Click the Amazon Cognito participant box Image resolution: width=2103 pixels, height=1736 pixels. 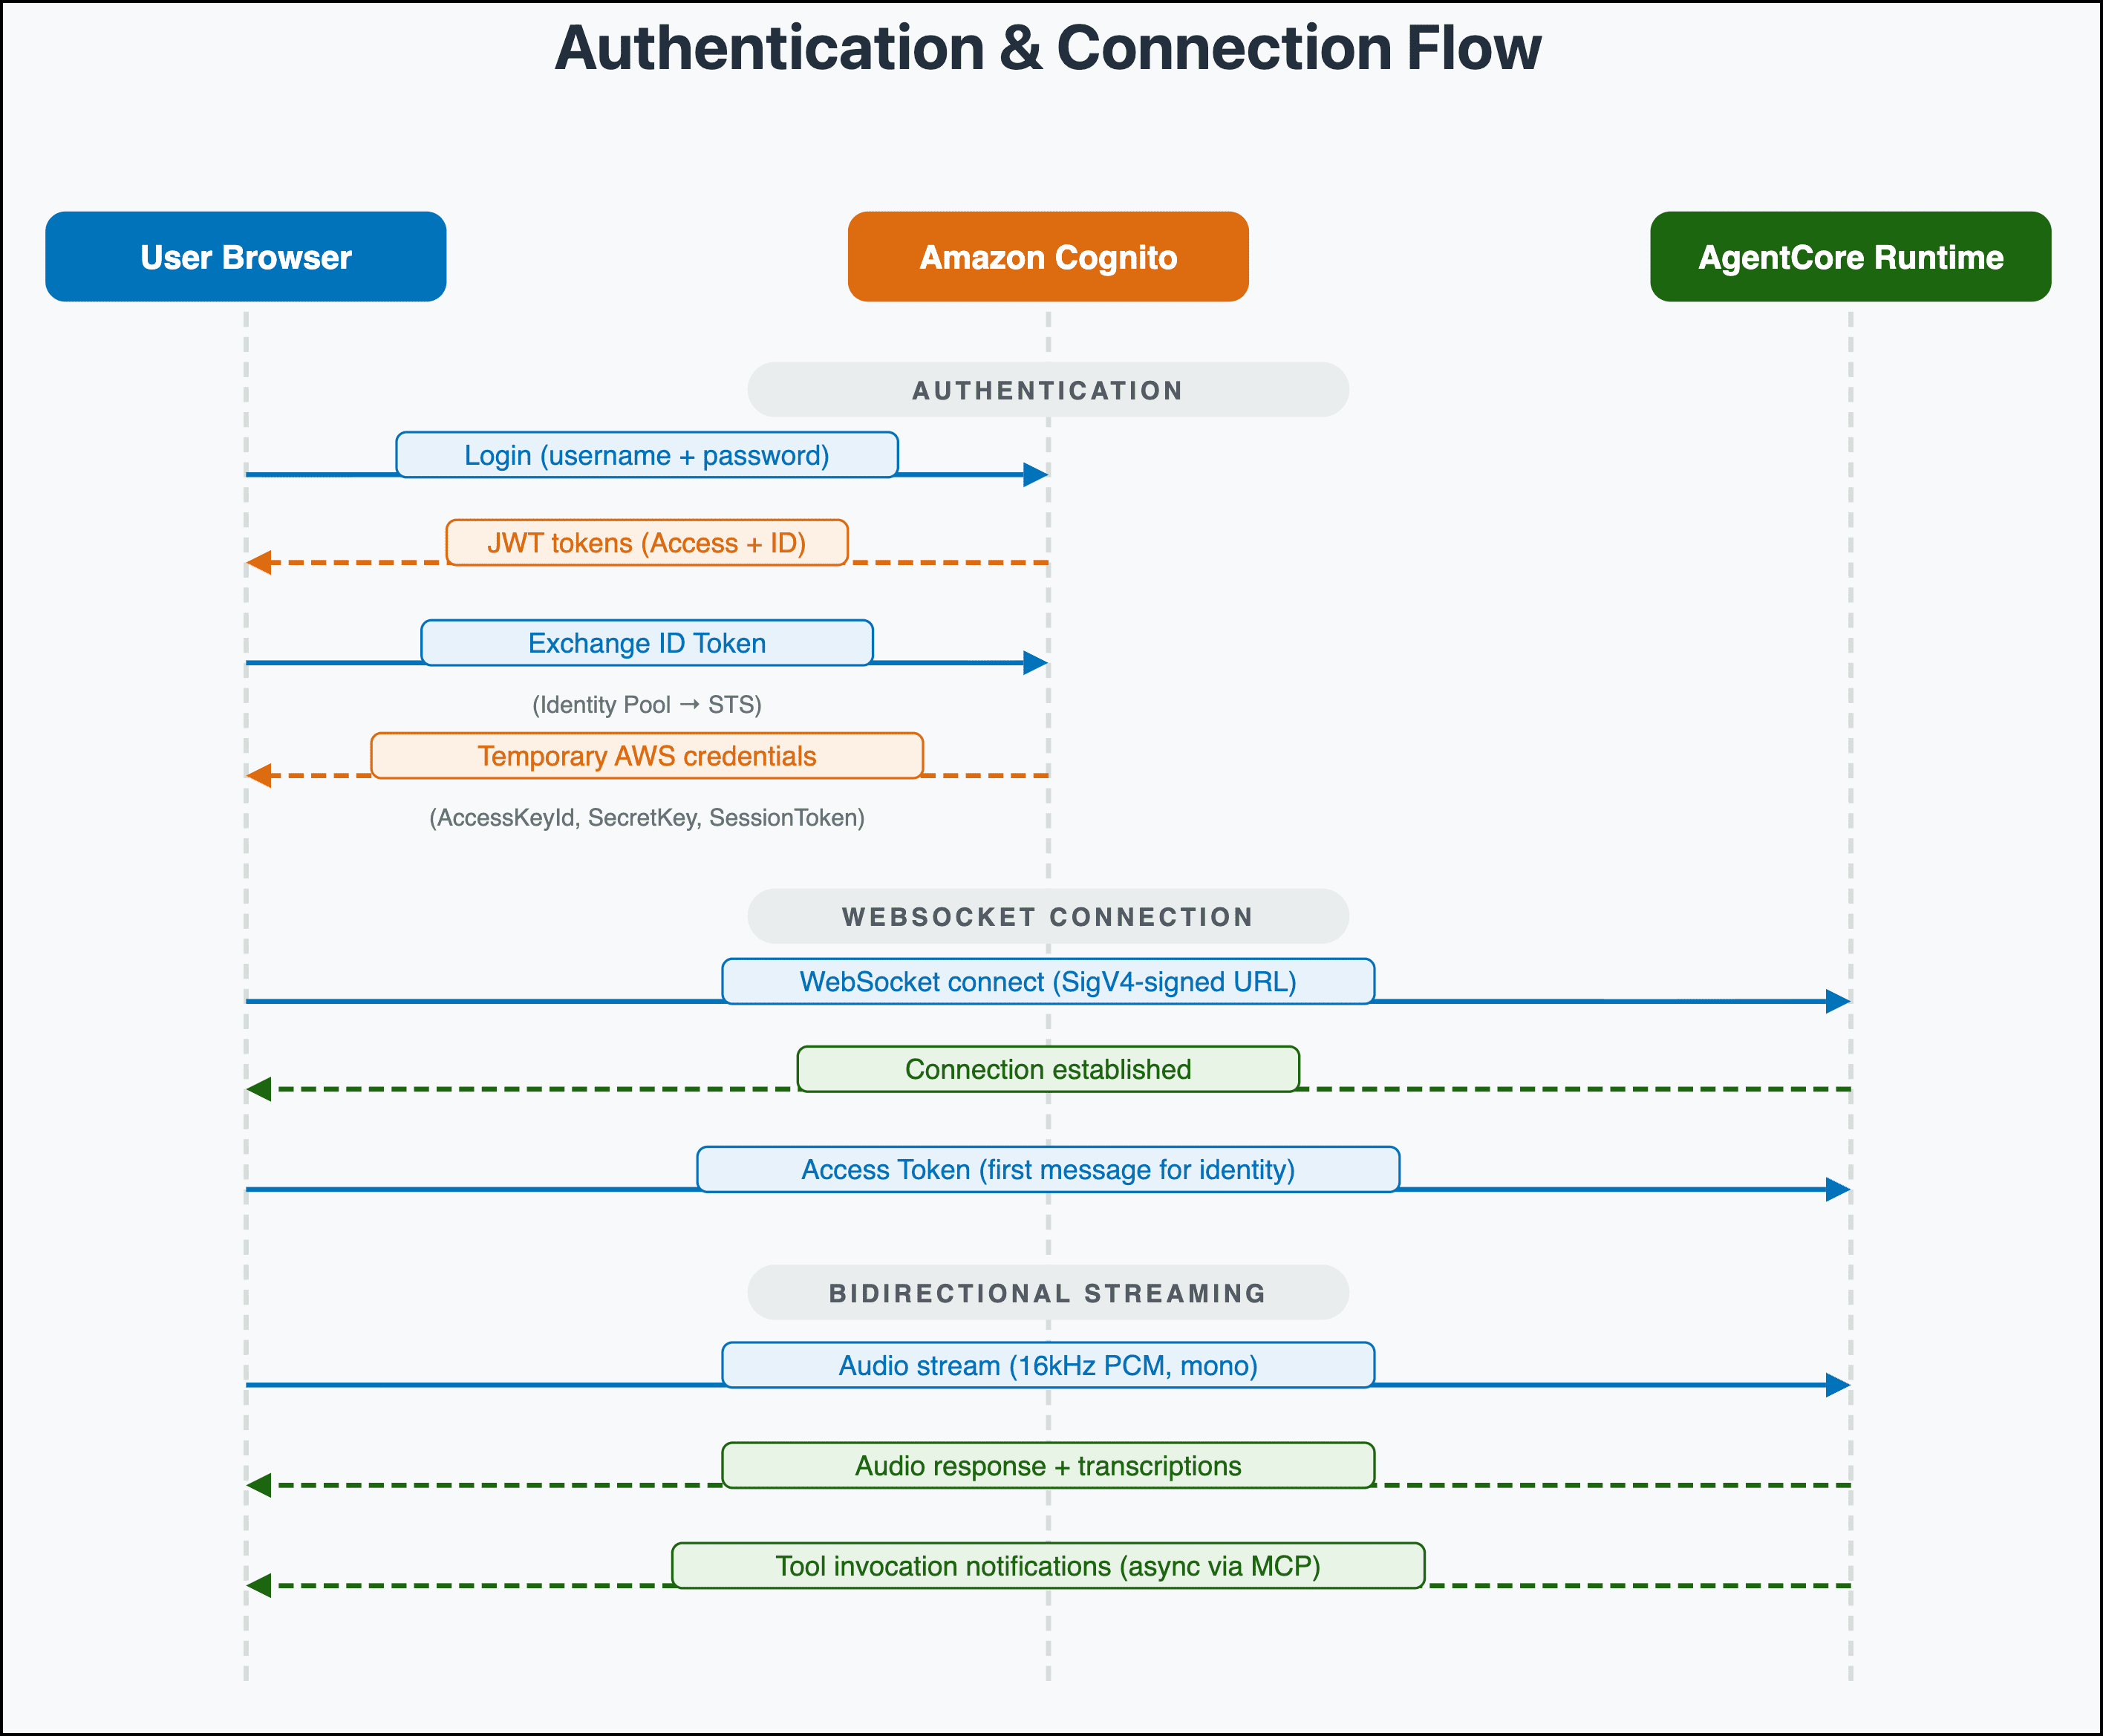click(1047, 257)
